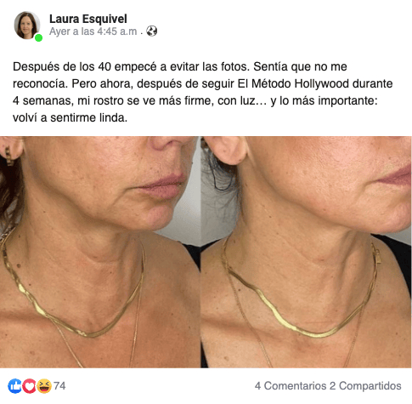
Task: Click the laughing Haha reaction icon
Action: [x=44, y=386]
